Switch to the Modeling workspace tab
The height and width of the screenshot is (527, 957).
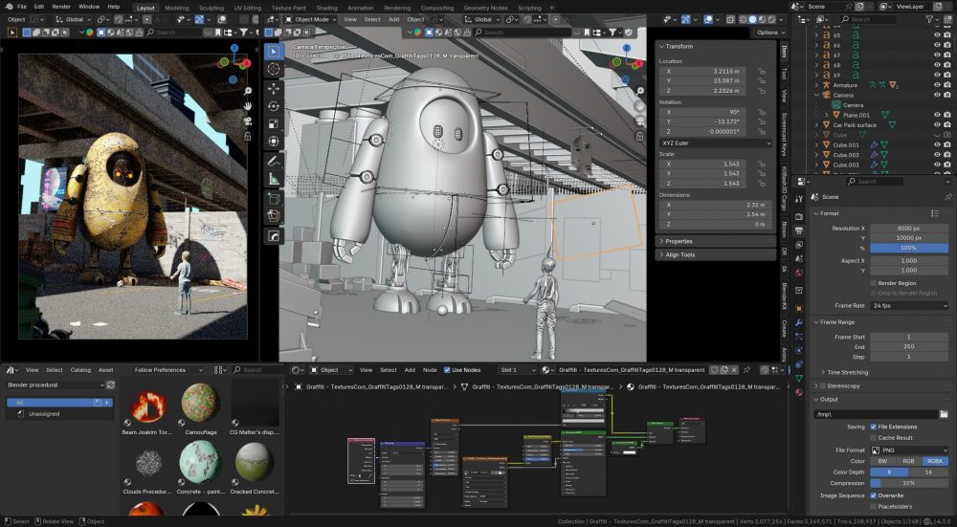pyautogui.click(x=177, y=8)
